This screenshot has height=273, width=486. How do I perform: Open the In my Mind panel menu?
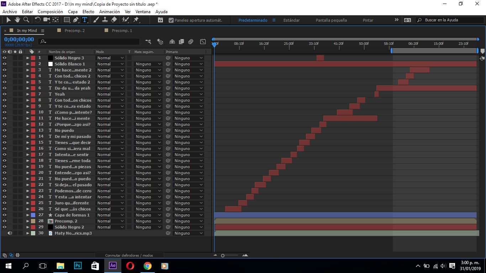pyautogui.click(x=42, y=31)
